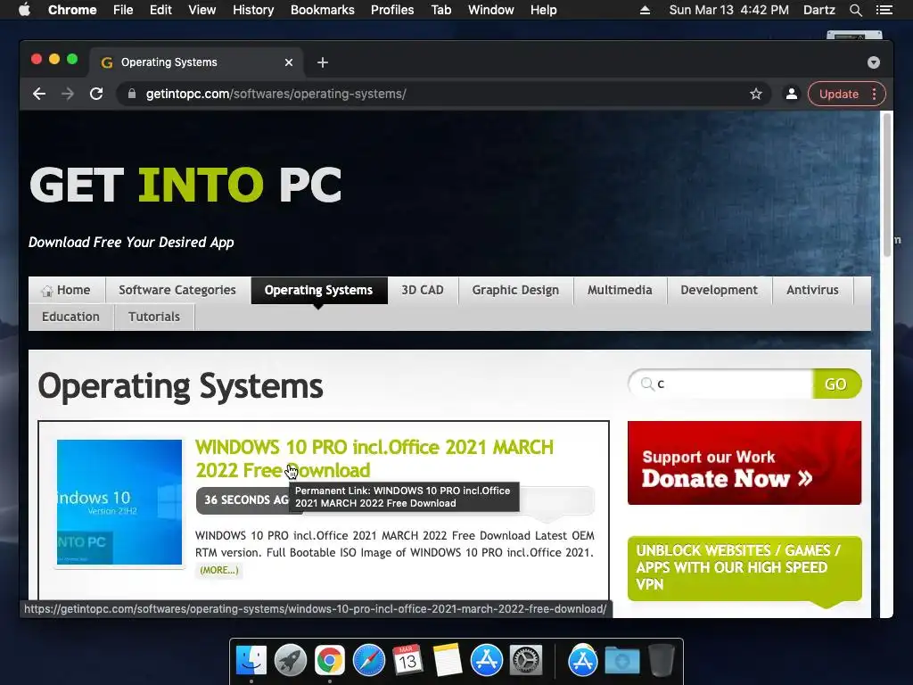Open Spotlight search in menu bar

point(855,10)
